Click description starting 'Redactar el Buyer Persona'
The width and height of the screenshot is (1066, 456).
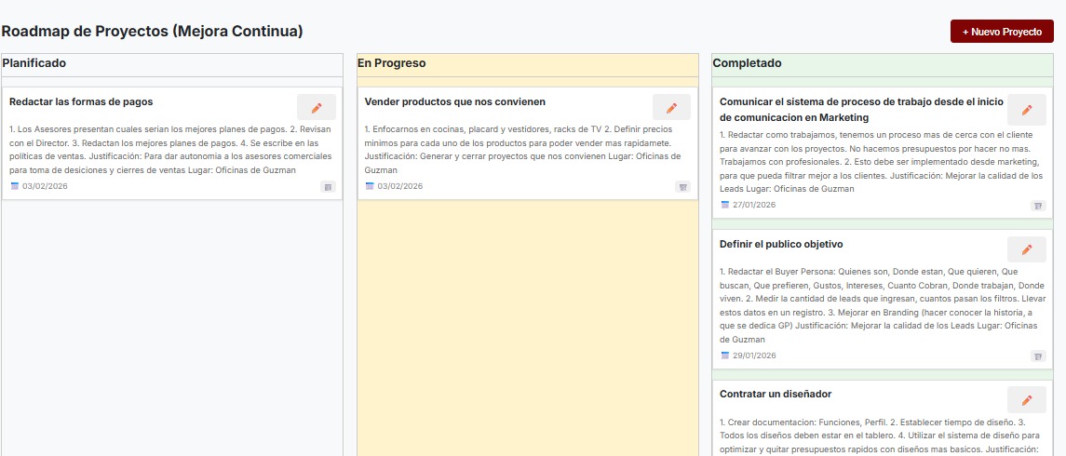883,304
